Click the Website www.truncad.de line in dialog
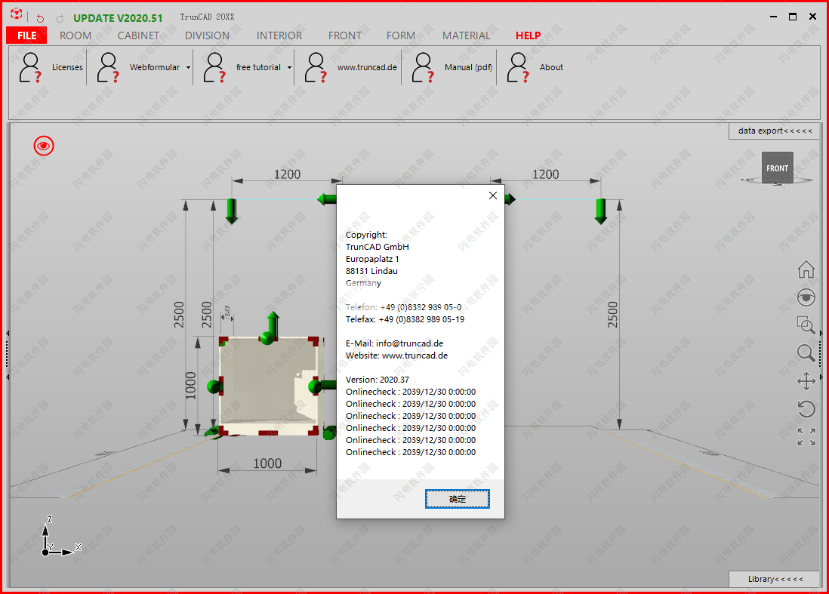The image size is (829, 594). click(x=396, y=355)
